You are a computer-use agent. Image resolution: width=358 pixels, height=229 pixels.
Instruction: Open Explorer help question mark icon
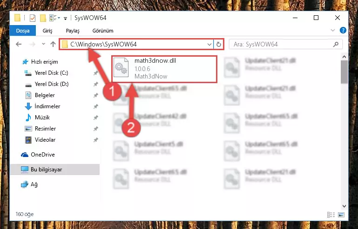point(343,30)
